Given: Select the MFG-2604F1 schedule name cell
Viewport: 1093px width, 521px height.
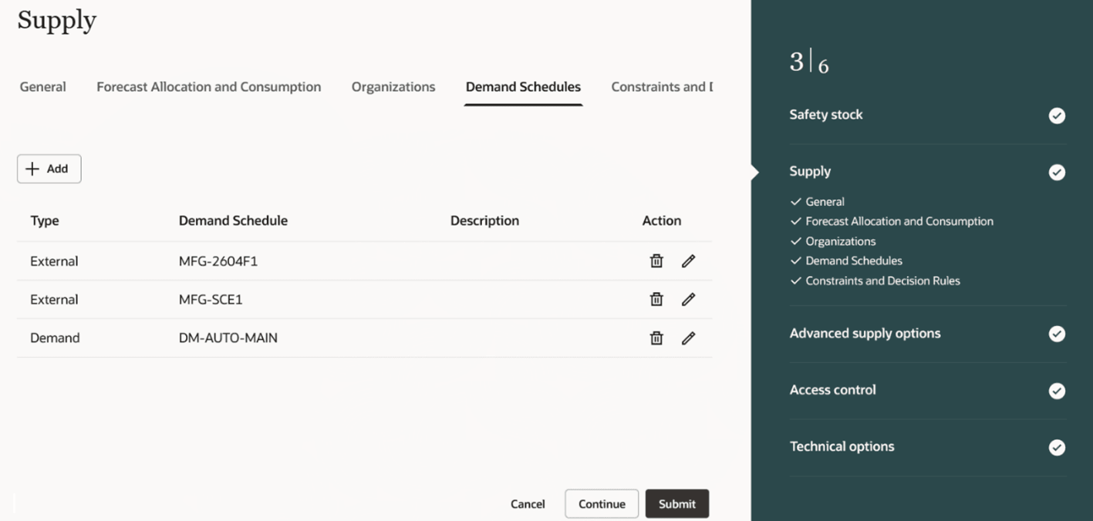Looking at the screenshot, I should [x=218, y=261].
